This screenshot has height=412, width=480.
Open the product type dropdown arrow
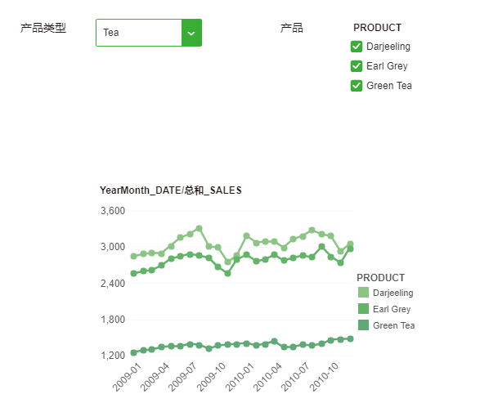[x=191, y=33]
